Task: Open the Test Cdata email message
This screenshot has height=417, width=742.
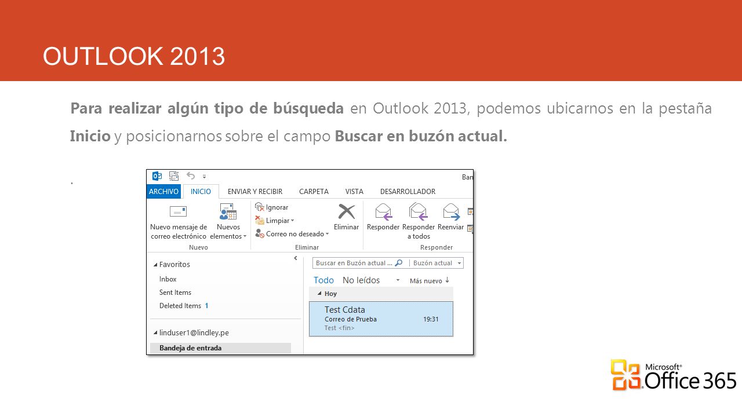Action: tap(381, 319)
